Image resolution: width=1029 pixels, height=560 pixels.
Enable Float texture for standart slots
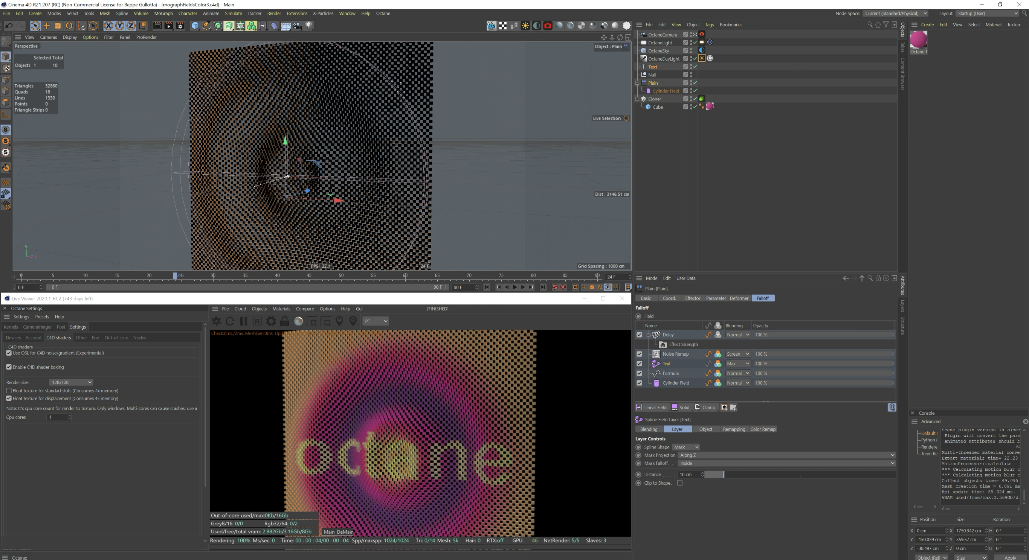(9, 391)
